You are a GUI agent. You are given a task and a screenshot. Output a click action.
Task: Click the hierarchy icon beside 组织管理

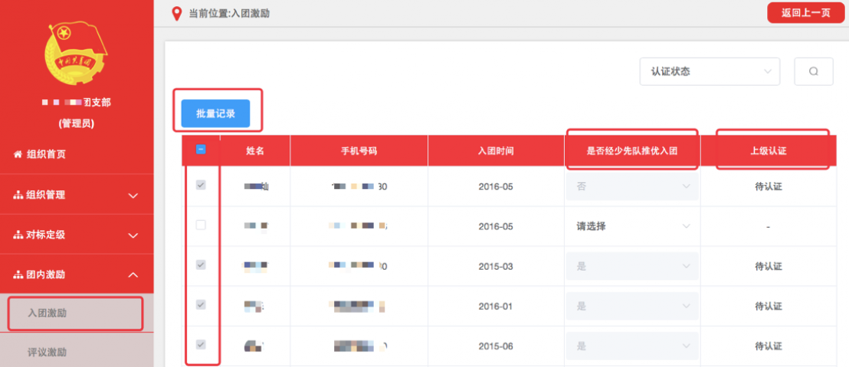pyautogui.click(x=18, y=195)
